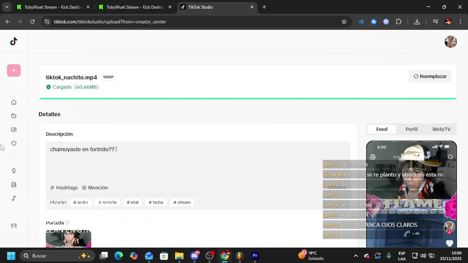This screenshot has width=468, height=263.
Task: Open File Explorer from the taskbar
Action: [179, 256]
